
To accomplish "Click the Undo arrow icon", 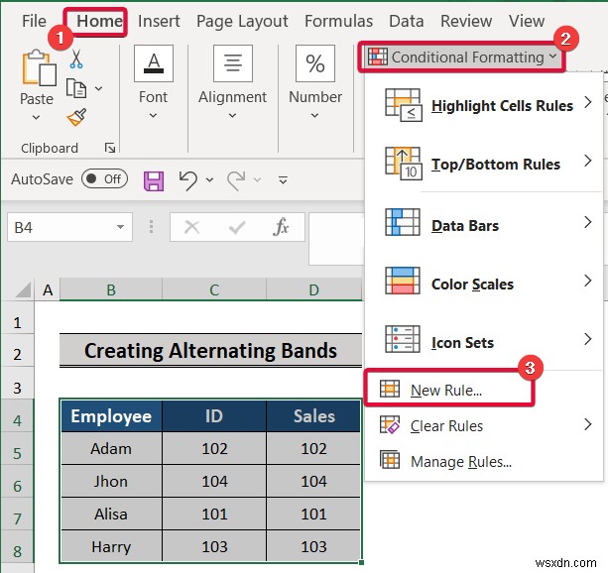I will pos(188,180).
